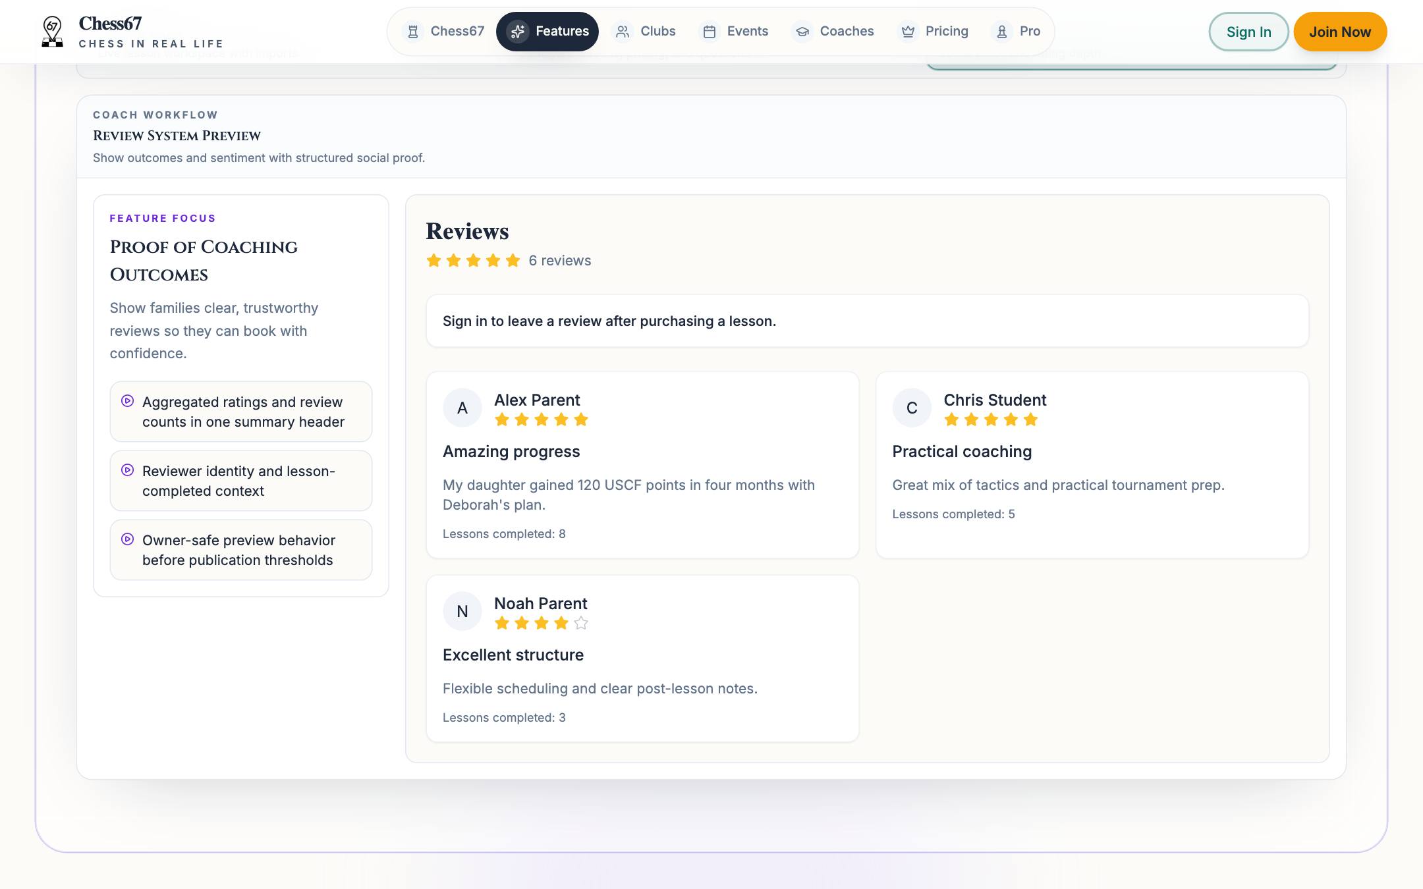Click the Flexible scheduling review text
This screenshot has height=889, width=1423.
click(600, 689)
